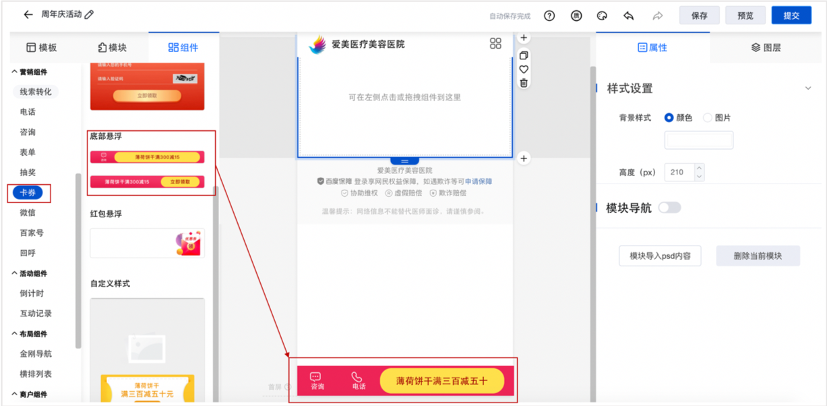The width and height of the screenshot is (827, 406).
Task: Collapse the 营销组件 category
Action: click(15, 72)
